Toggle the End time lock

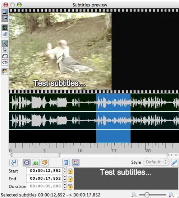pos(70,179)
